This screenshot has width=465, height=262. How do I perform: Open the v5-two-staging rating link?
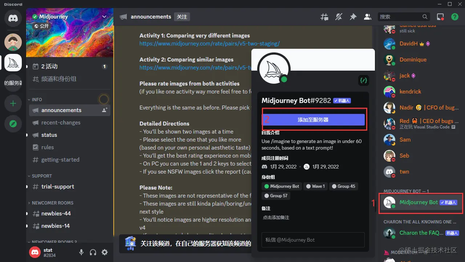coord(210,44)
